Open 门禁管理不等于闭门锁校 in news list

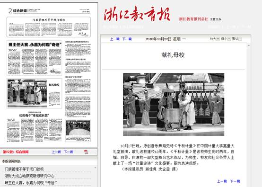click(24, 169)
